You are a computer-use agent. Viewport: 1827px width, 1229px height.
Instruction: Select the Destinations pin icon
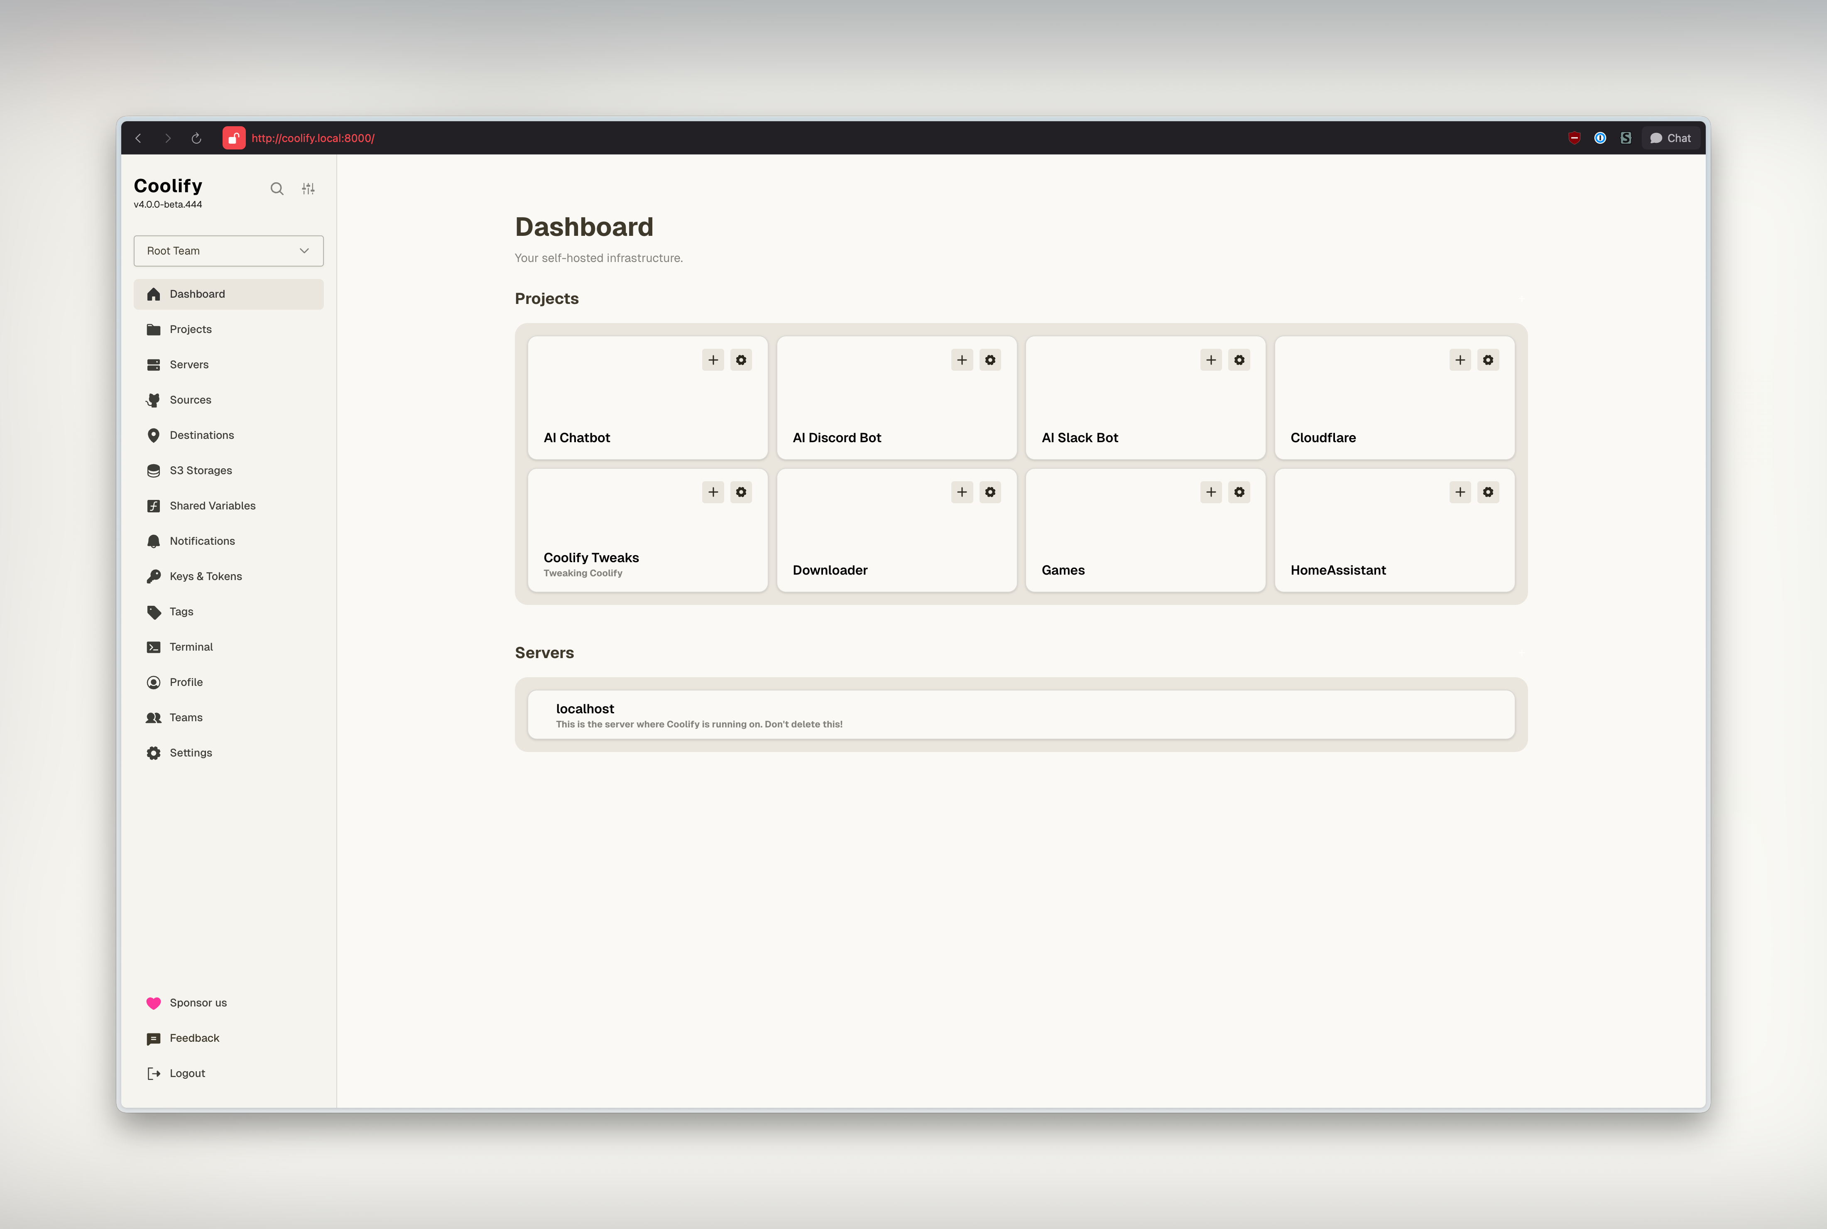(154, 435)
